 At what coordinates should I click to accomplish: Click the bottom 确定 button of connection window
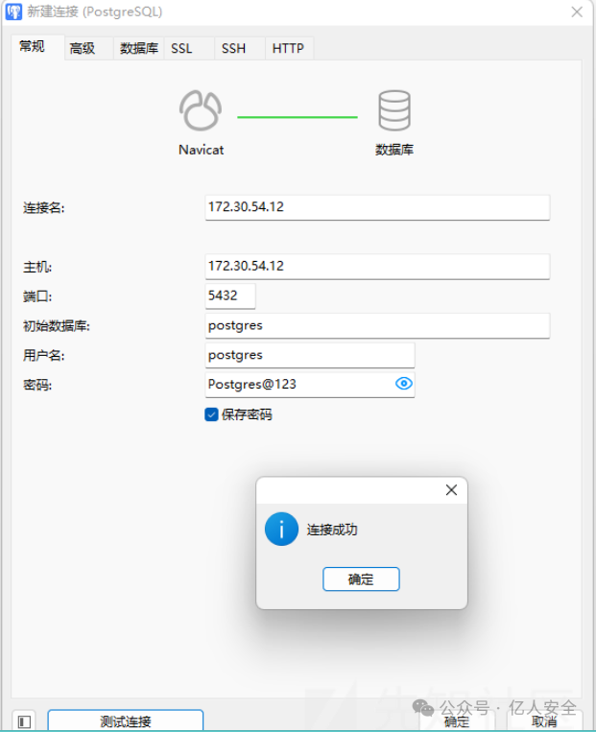pyautogui.click(x=456, y=721)
